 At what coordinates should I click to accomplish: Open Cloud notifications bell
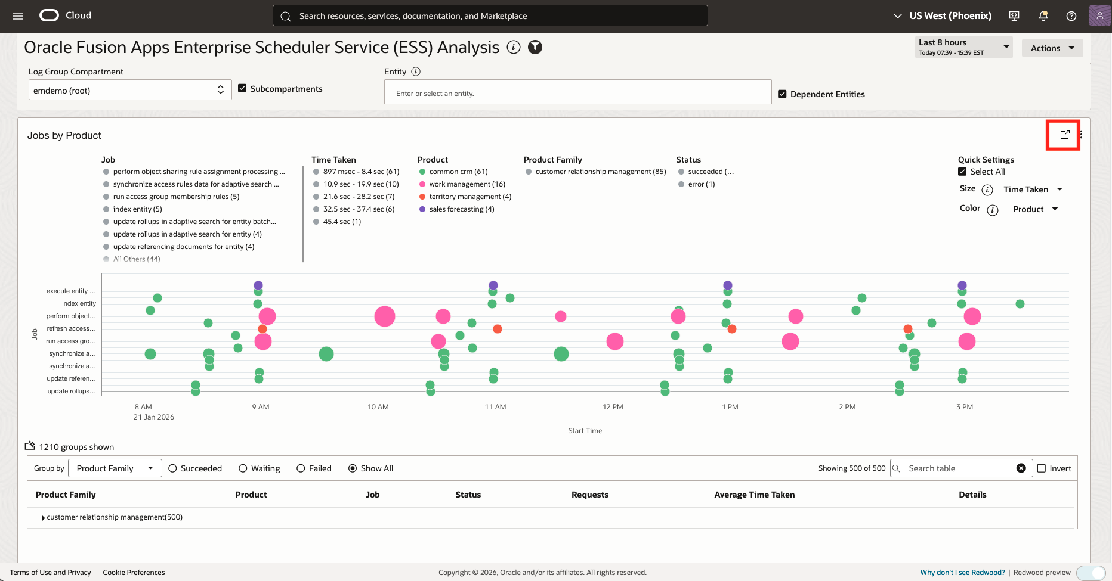pos(1043,16)
